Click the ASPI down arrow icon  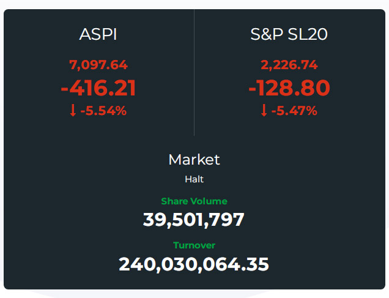(x=73, y=110)
